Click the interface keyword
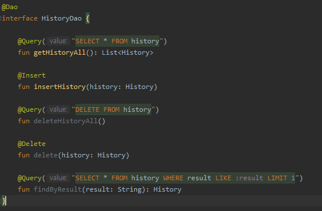Screen dimensions: 322x211 pos(20,18)
